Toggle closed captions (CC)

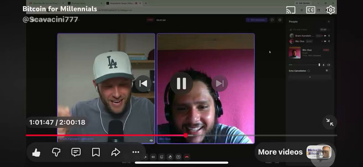tap(311, 10)
